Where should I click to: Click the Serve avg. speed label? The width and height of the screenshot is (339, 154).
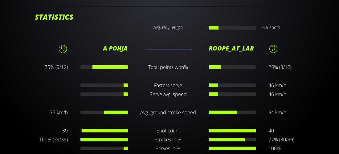[x=168, y=94]
